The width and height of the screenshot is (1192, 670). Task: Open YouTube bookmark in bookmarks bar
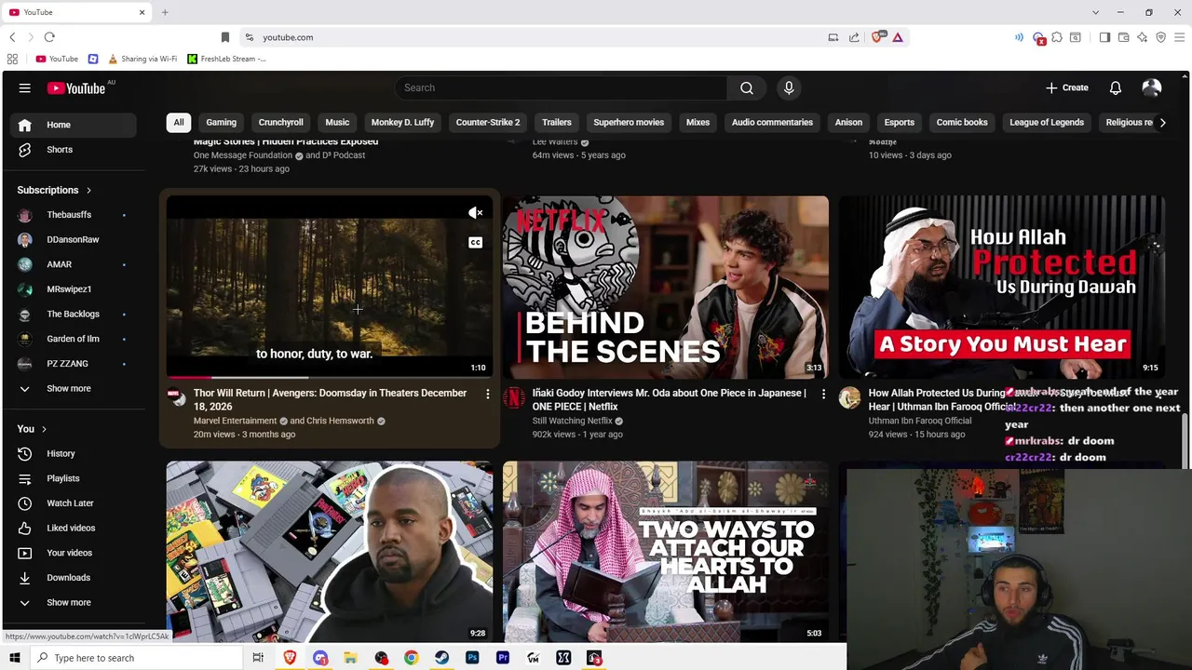[x=57, y=59]
